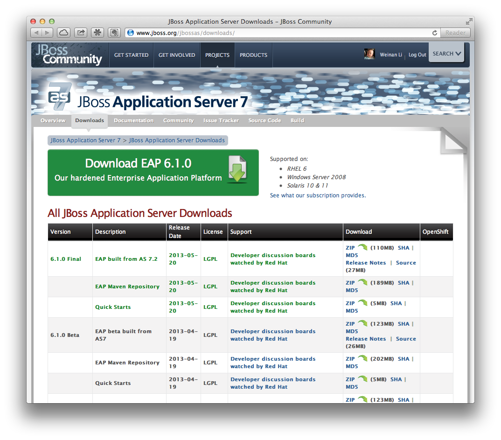Open SHA link for the 110MB download
This screenshot has height=440, width=501.
[x=404, y=248]
